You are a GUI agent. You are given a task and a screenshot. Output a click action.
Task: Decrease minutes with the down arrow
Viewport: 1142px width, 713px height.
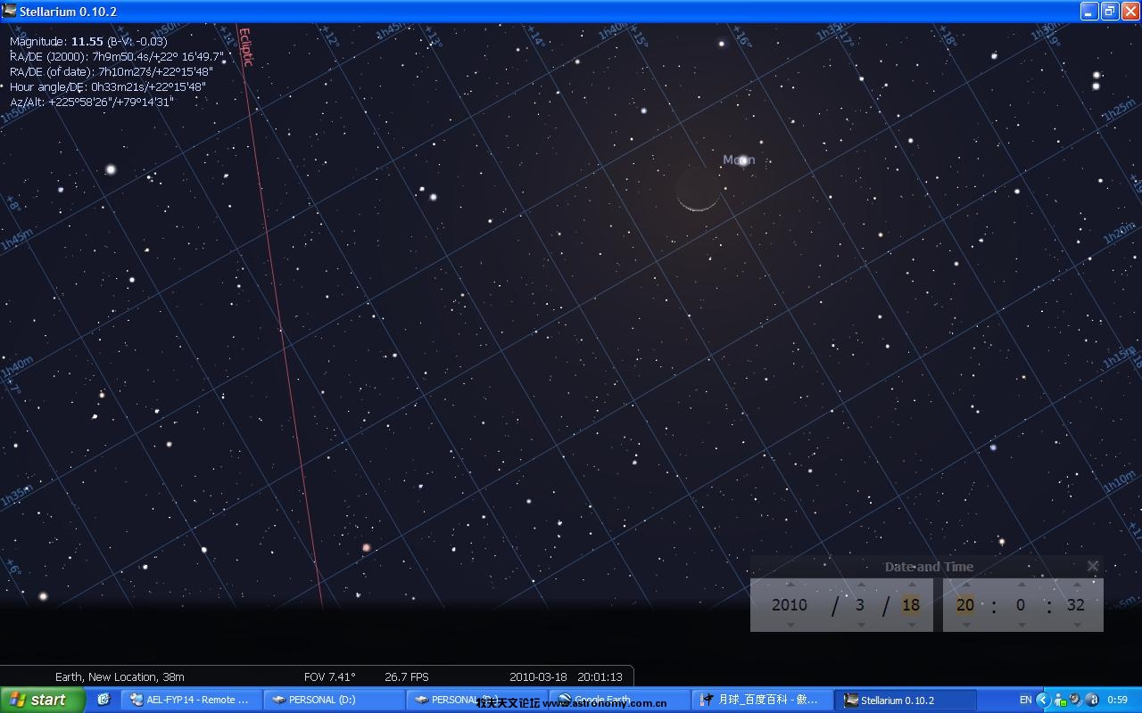point(1021,625)
